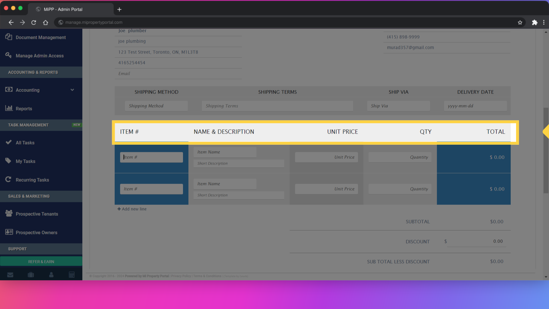
Task: Click the Manage Admin Access key icon
Action: 9,56
